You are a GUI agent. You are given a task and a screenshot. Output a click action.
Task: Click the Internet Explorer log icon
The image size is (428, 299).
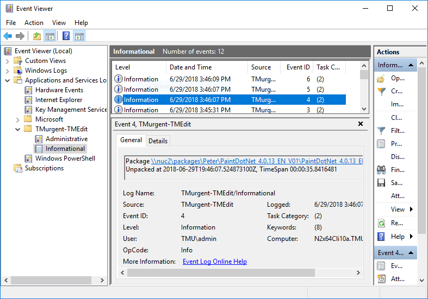pos(28,100)
